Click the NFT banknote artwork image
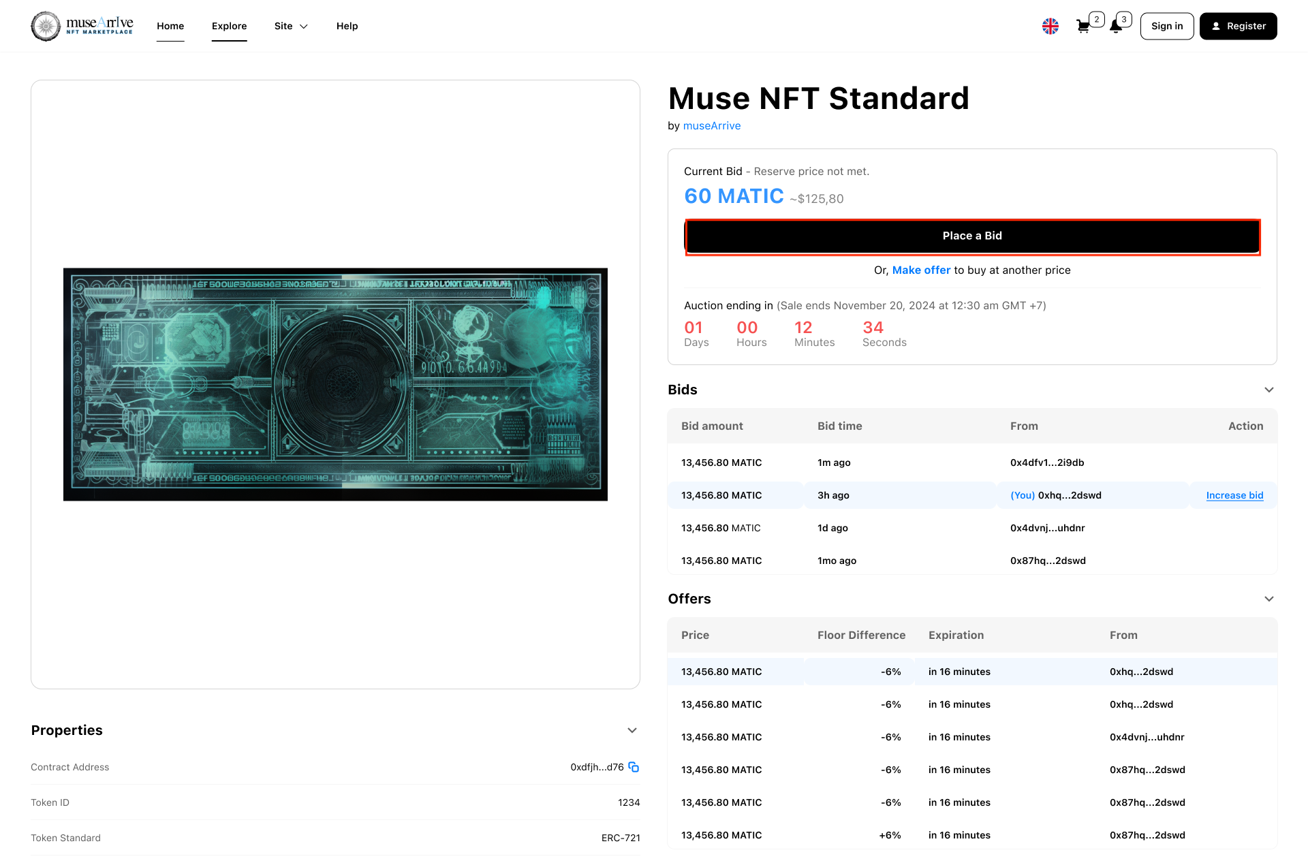This screenshot has width=1308, height=863. click(x=335, y=384)
